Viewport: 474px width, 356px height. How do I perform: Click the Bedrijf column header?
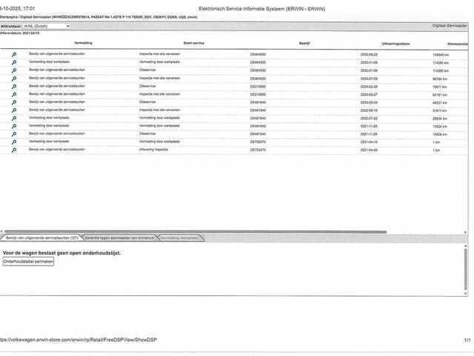tap(304, 44)
